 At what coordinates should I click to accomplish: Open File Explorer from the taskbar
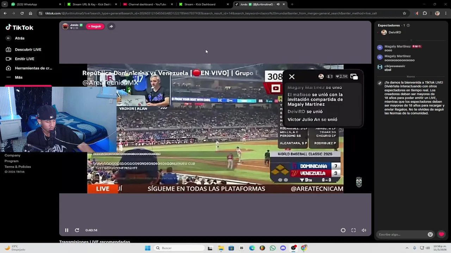point(221,248)
